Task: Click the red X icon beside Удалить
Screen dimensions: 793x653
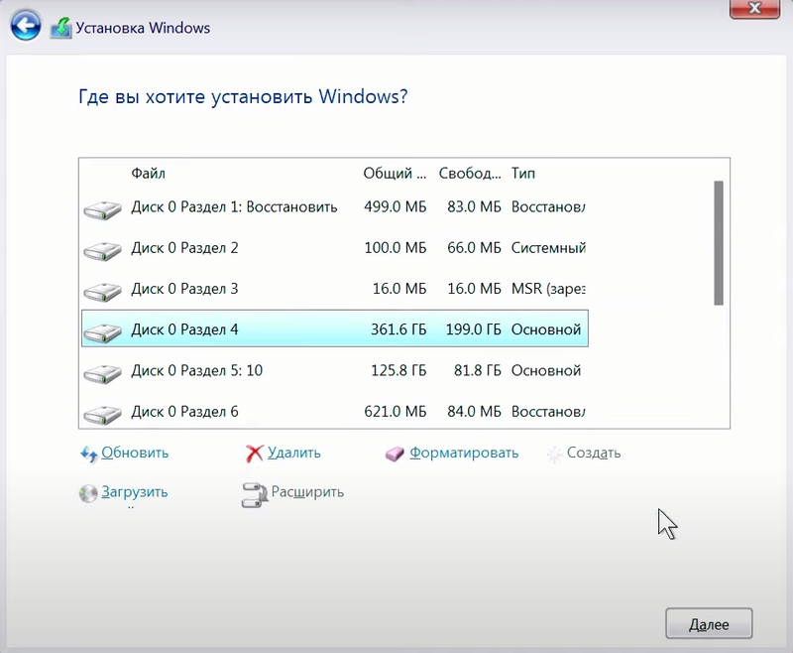Action: (257, 453)
